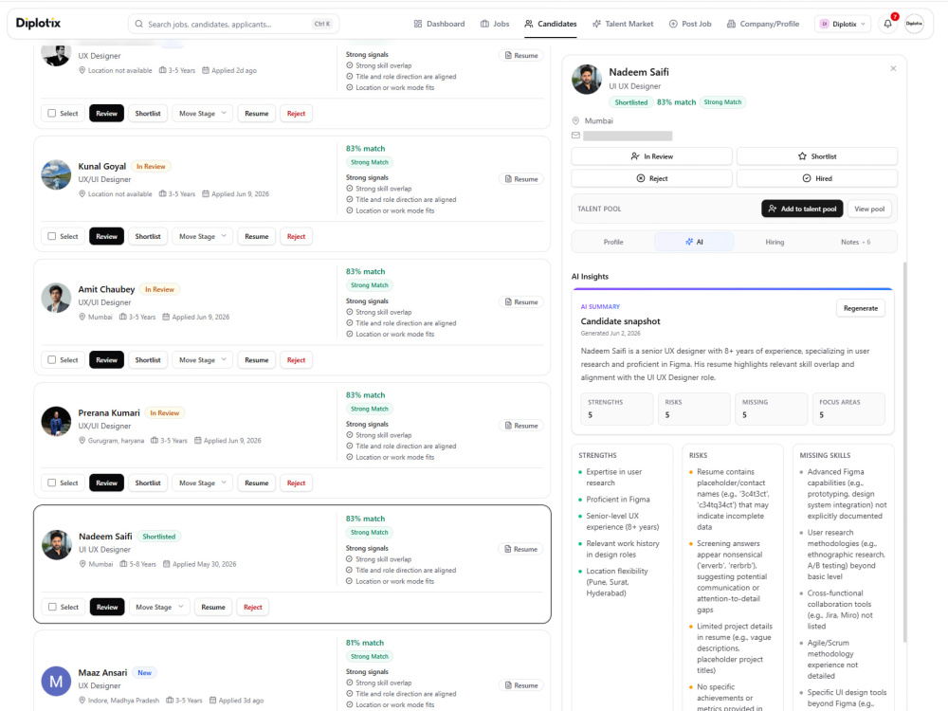Image resolution: width=948 pixels, height=711 pixels.
Task: Open Move Stage dropdown for Amit Chaubey
Action: (x=203, y=359)
